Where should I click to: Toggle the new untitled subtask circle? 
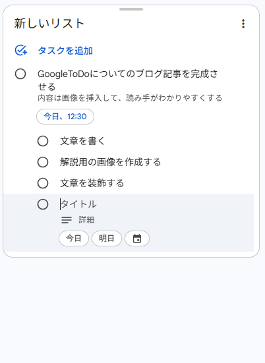(43, 204)
